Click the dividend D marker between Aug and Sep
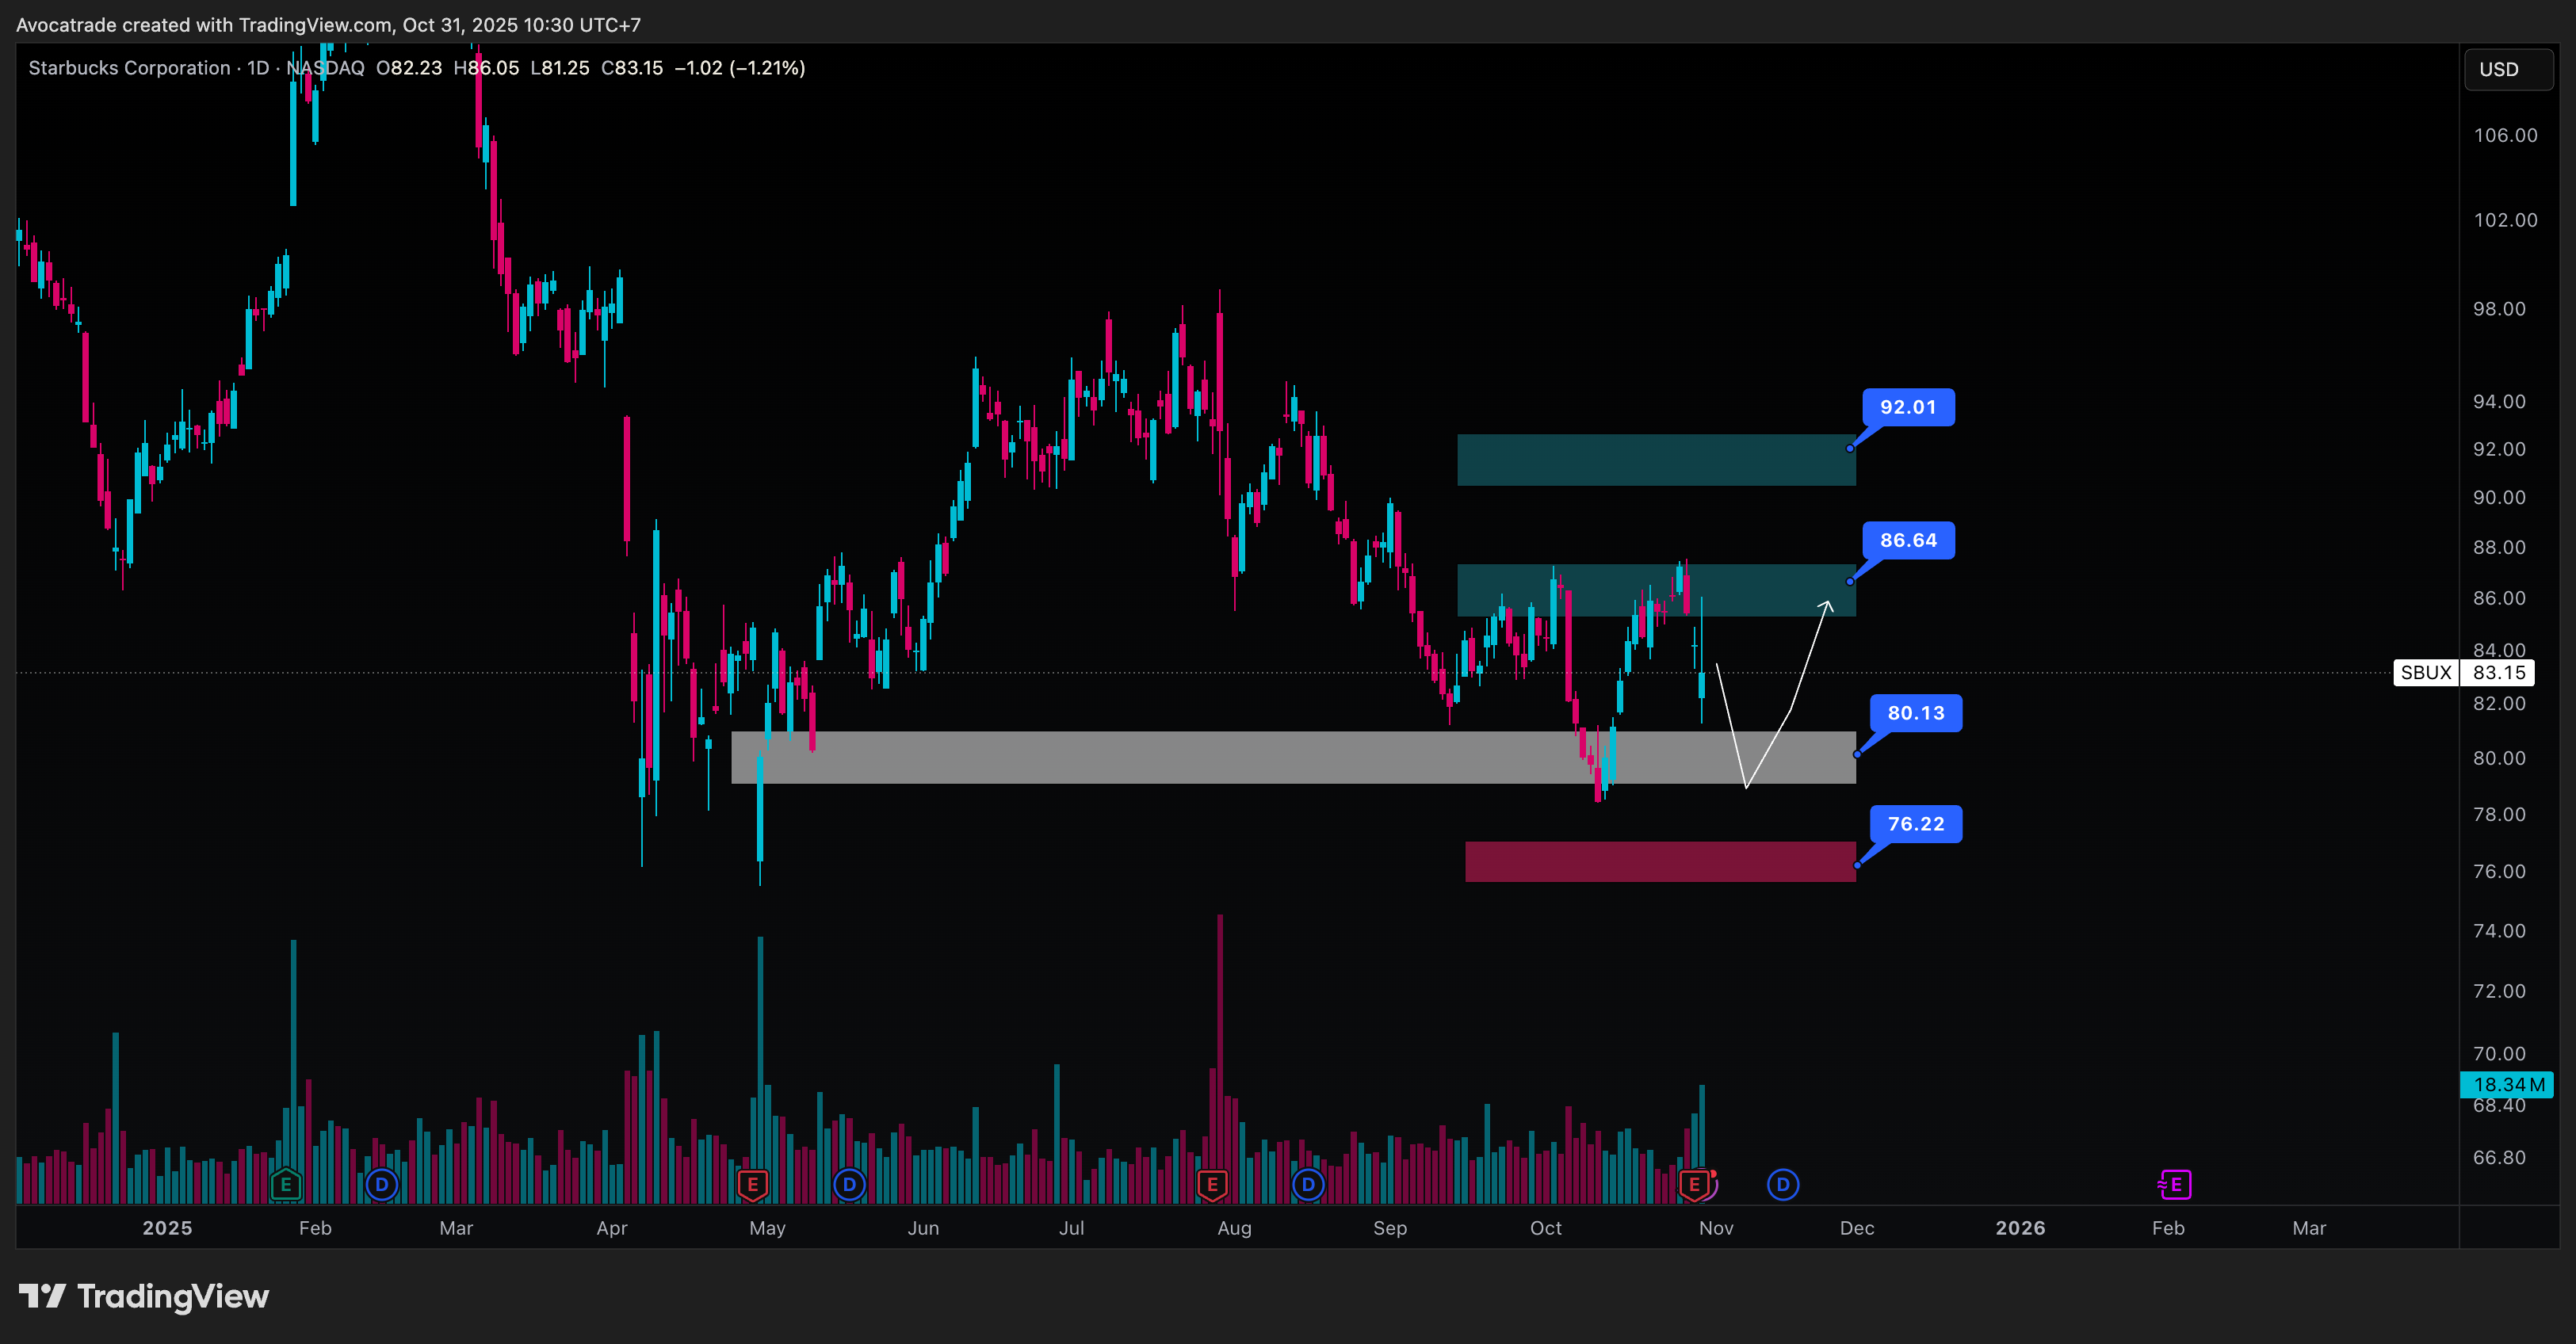Image resolution: width=2576 pixels, height=1344 pixels. pyautogui.click(x=1308, y=1185)
